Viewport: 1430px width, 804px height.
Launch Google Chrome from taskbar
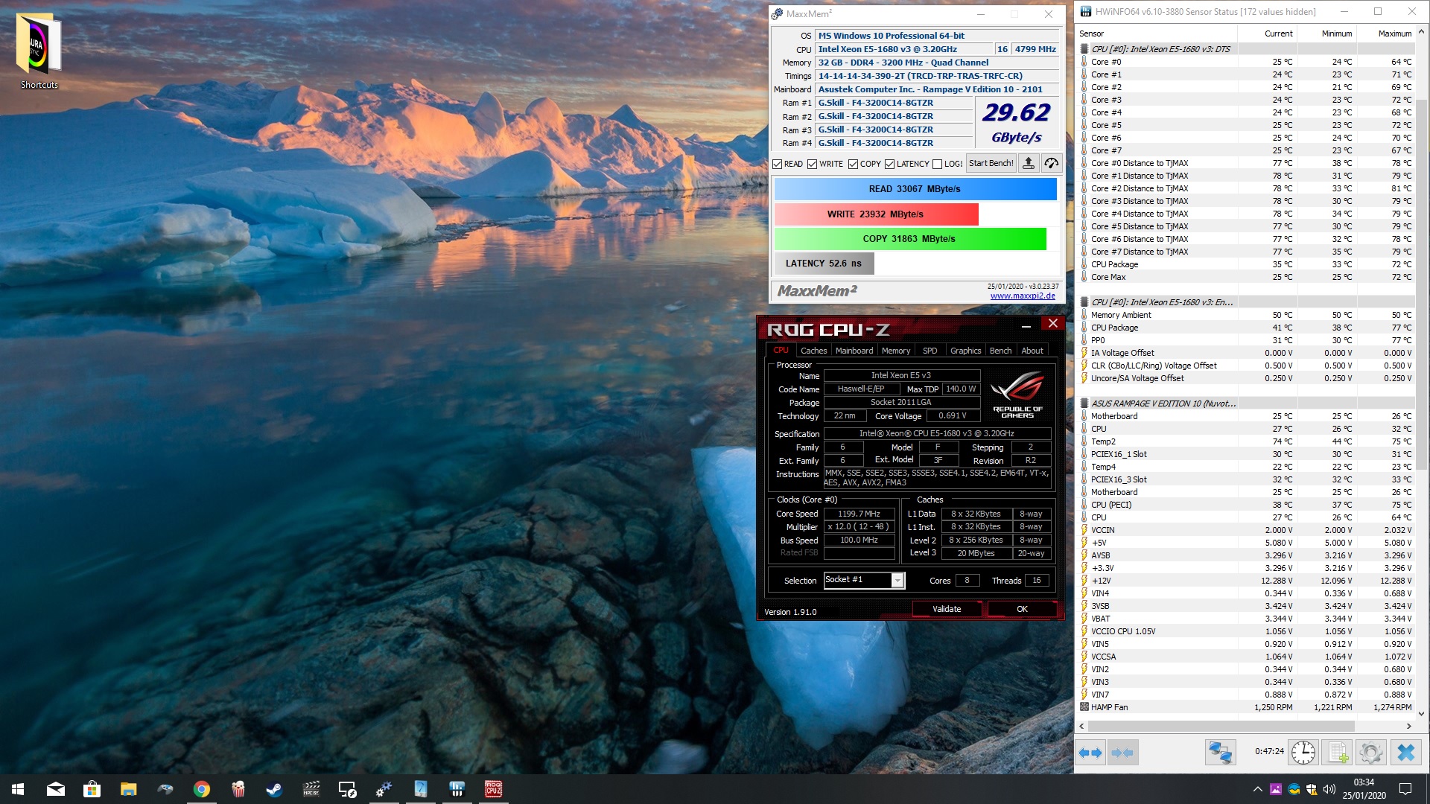[x=201, y=789]
